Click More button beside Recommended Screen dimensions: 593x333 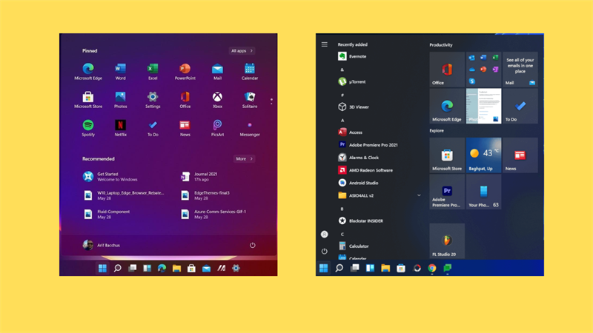click(244, 158)
